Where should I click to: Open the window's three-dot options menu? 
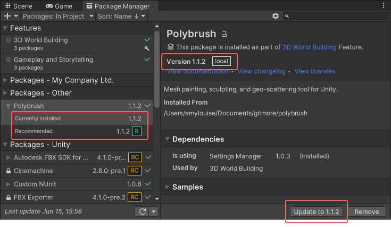pos(384,5)
